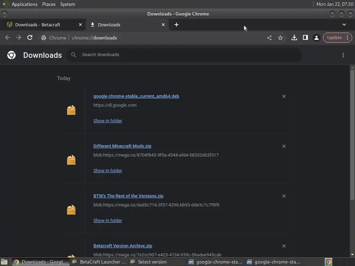Show BTW's The Rest of the Versions.zip in folder
Screen dimensions: 355x266
click(107, 221)
